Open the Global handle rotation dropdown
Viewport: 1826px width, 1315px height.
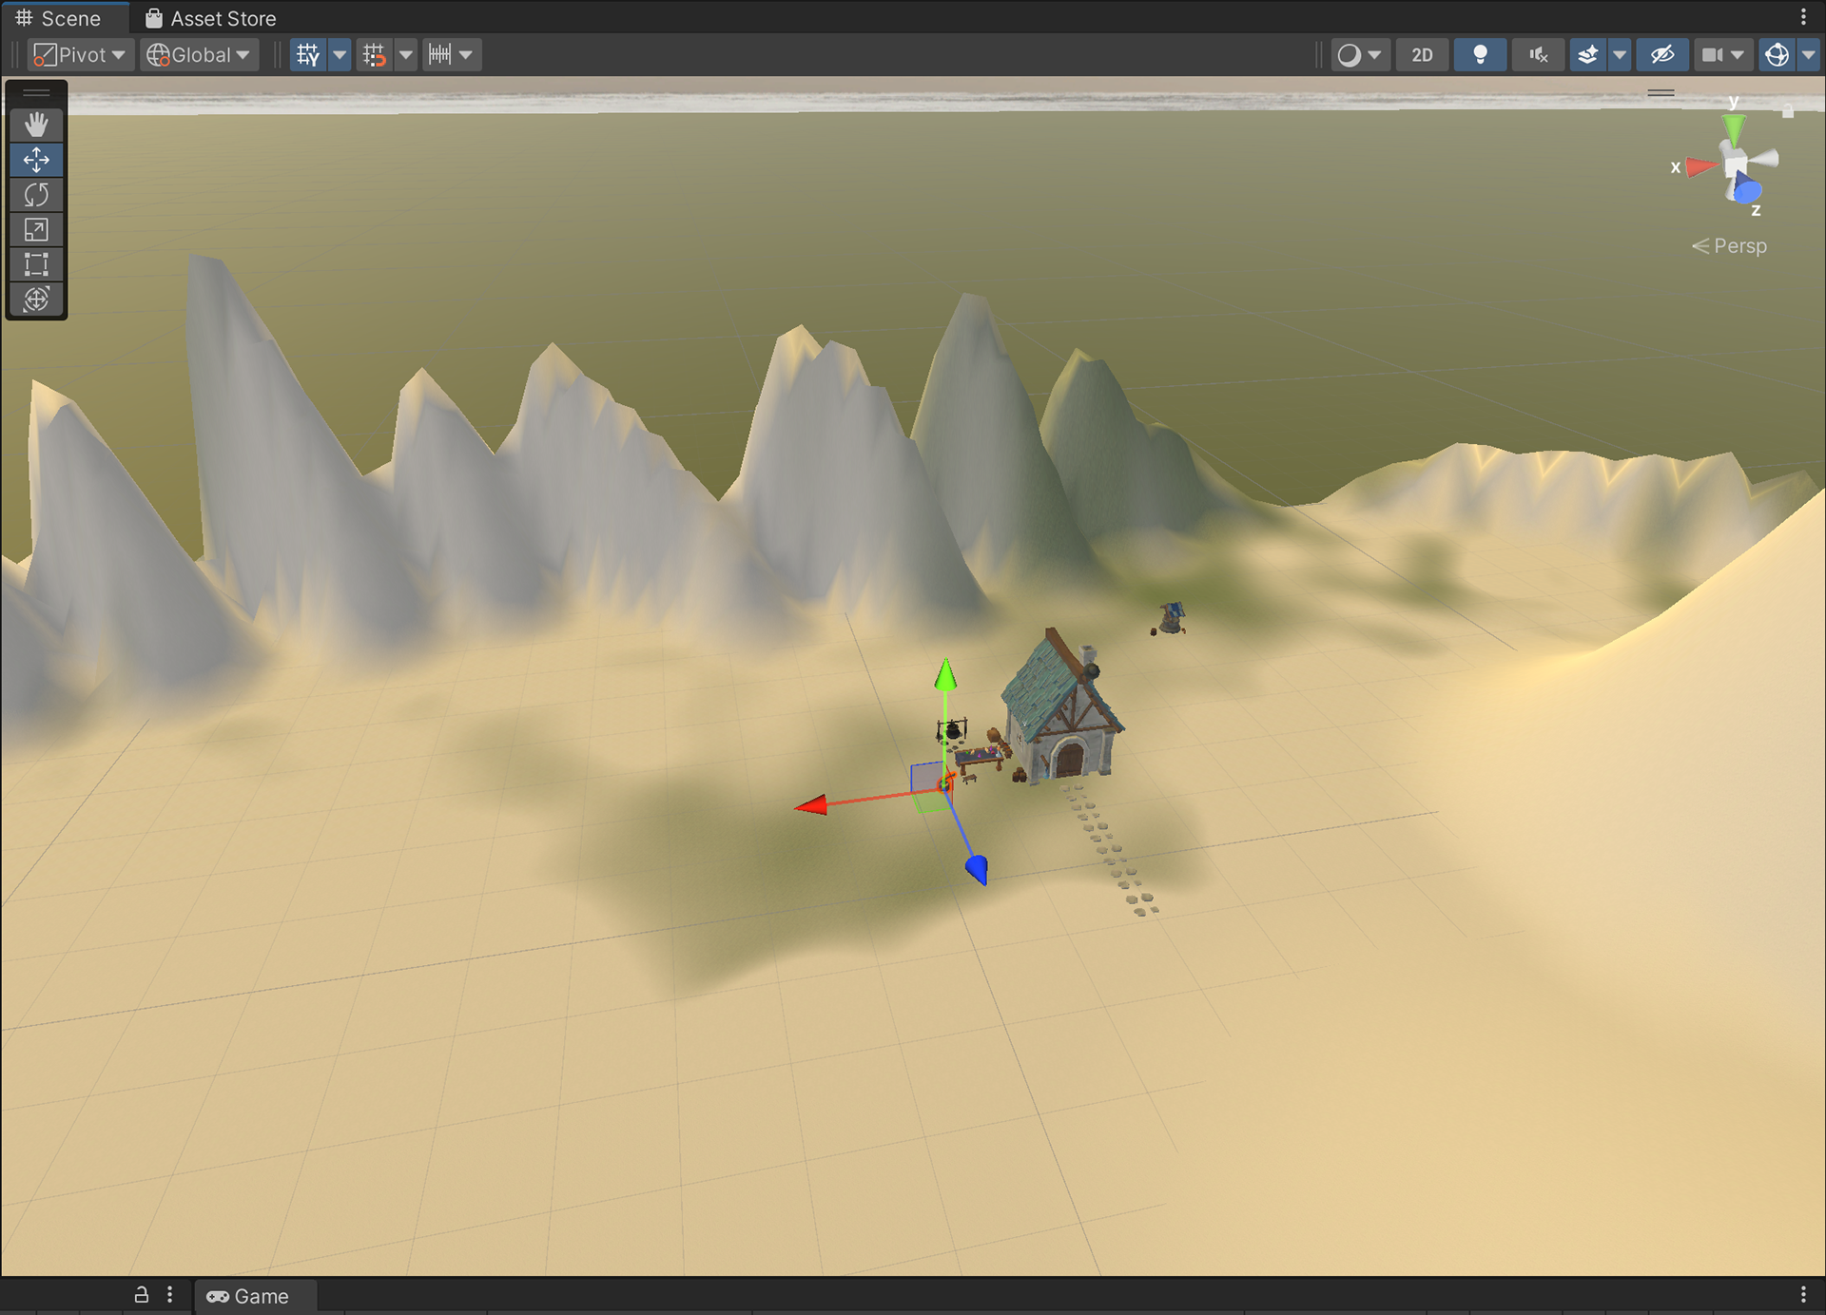coord(199,55)
